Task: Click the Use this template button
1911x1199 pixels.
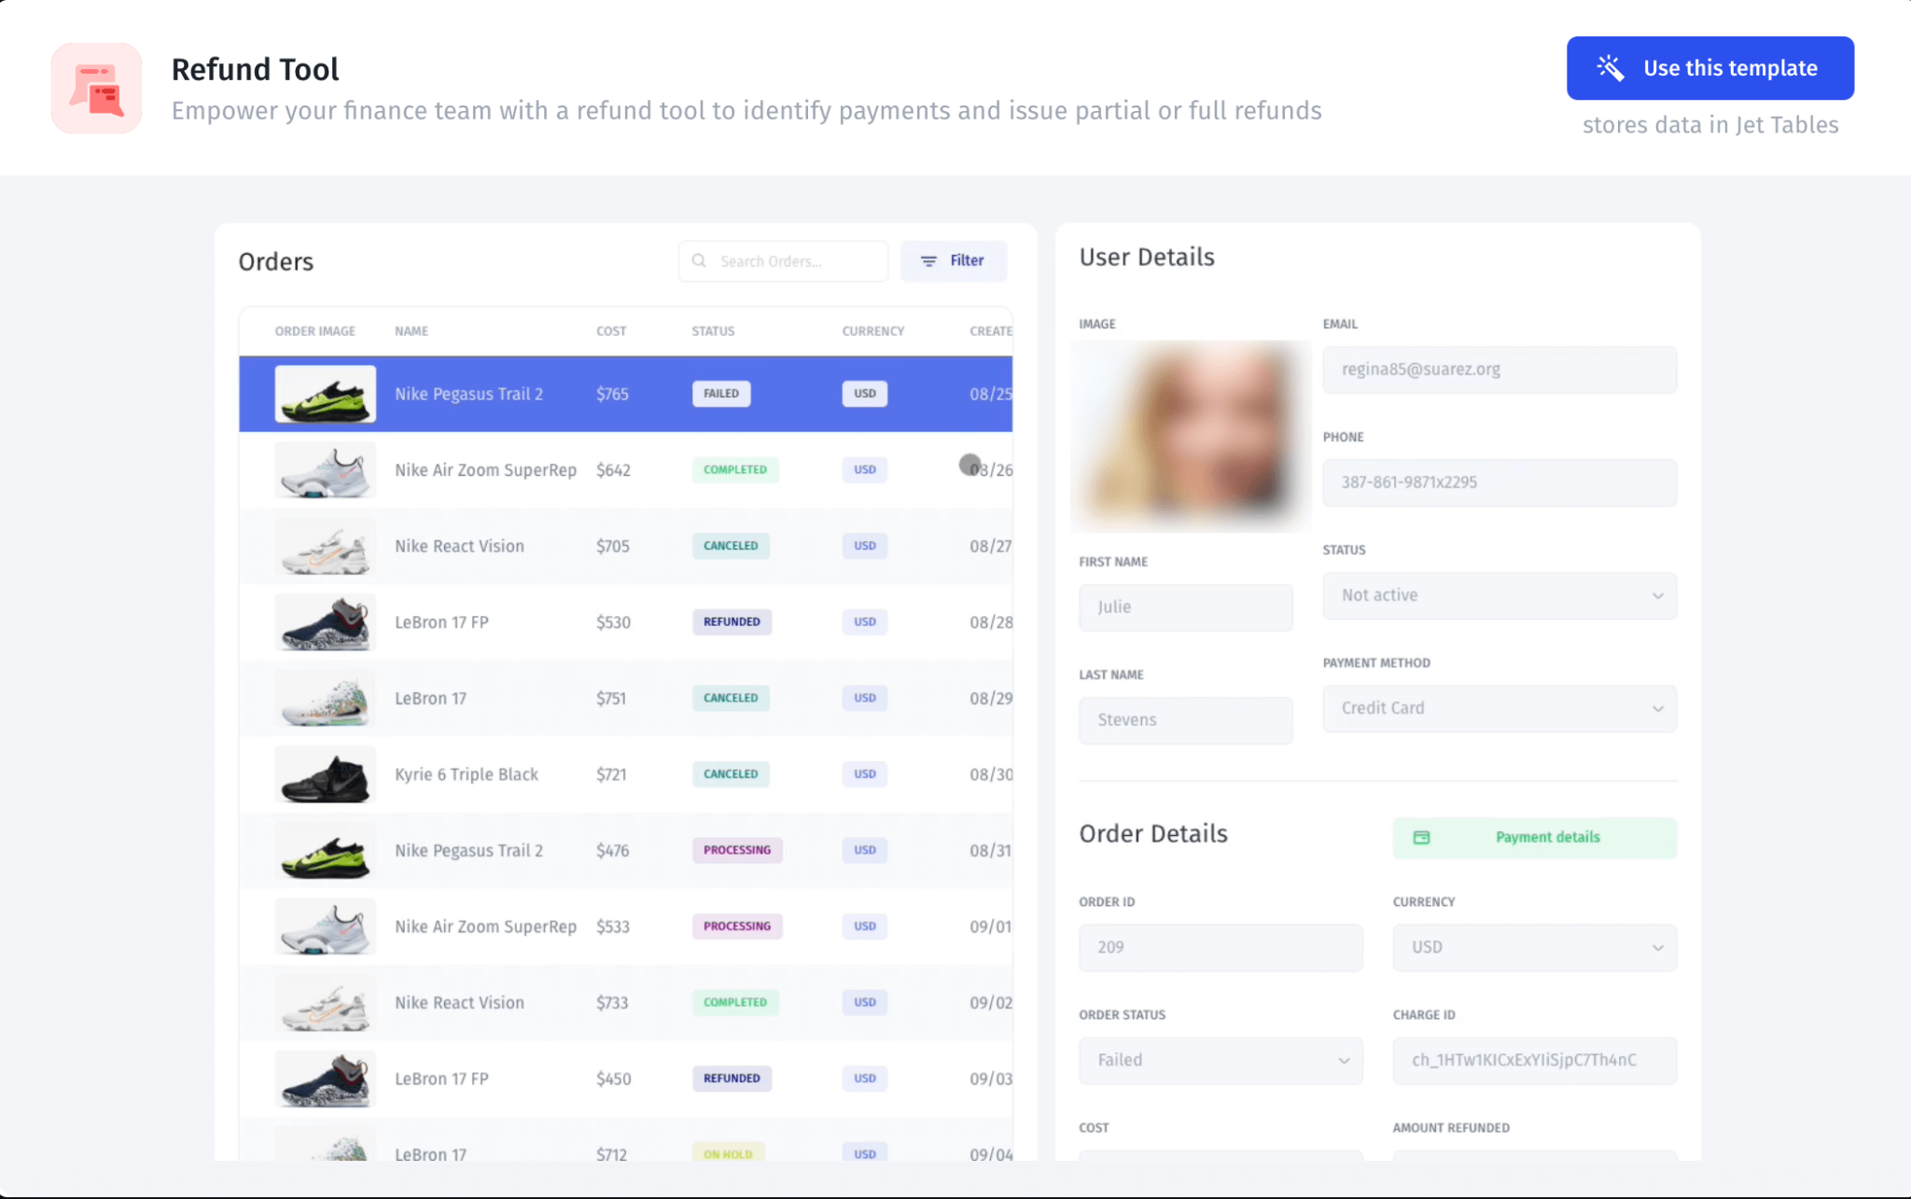Action: (1709, 67)
